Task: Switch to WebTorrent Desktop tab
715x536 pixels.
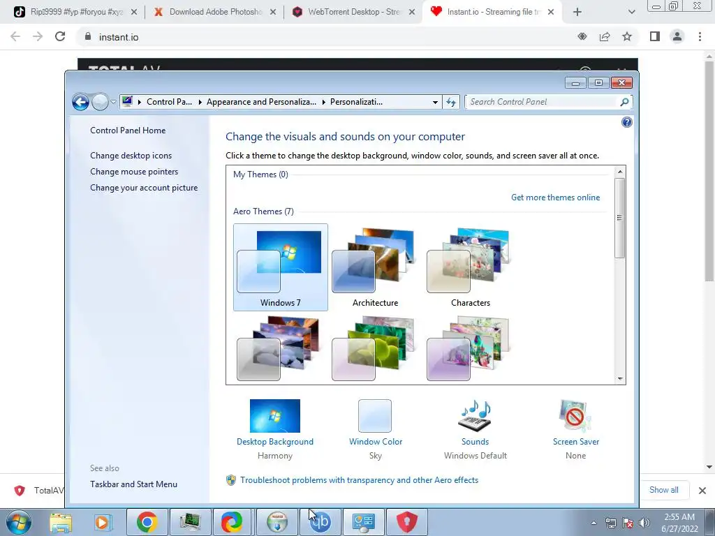Action: [353, 12]
